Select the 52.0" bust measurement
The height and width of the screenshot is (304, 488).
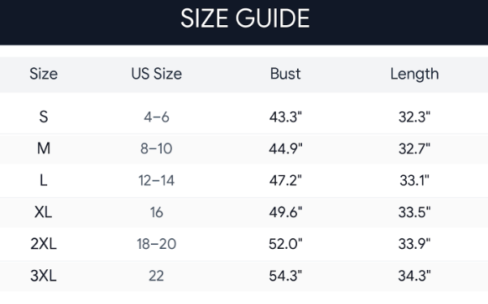click(286, 244)
